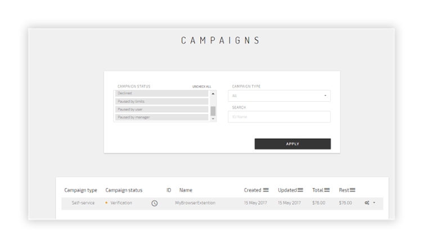Viewport: 422px width, 249px height.
Task: Toggle the Paused by limits status filter
Action: tap(162, 101)
